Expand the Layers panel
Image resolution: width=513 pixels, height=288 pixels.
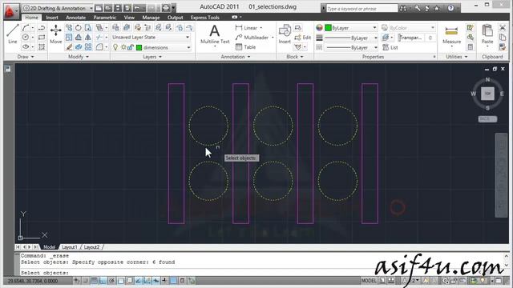point(152,57)
